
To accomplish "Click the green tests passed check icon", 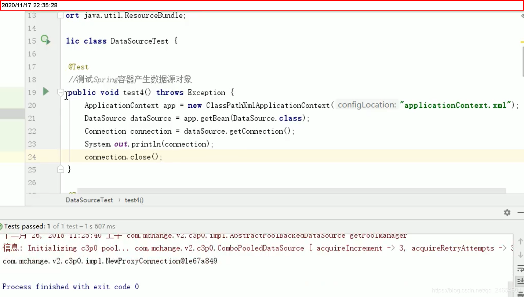I will pyautogui.click(x=1, y=226).
